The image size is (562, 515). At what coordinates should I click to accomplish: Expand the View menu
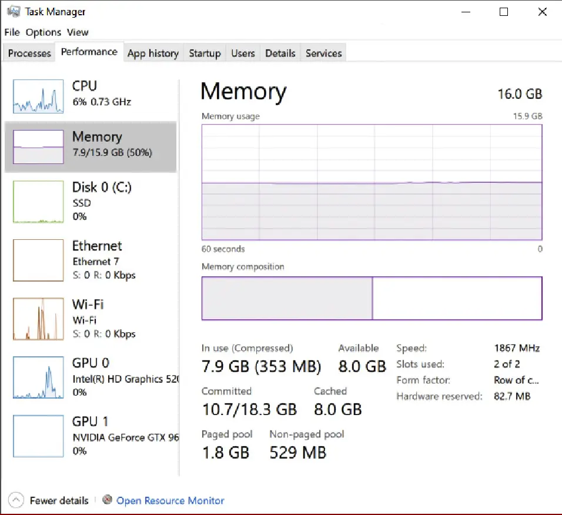tap(78, 32)
